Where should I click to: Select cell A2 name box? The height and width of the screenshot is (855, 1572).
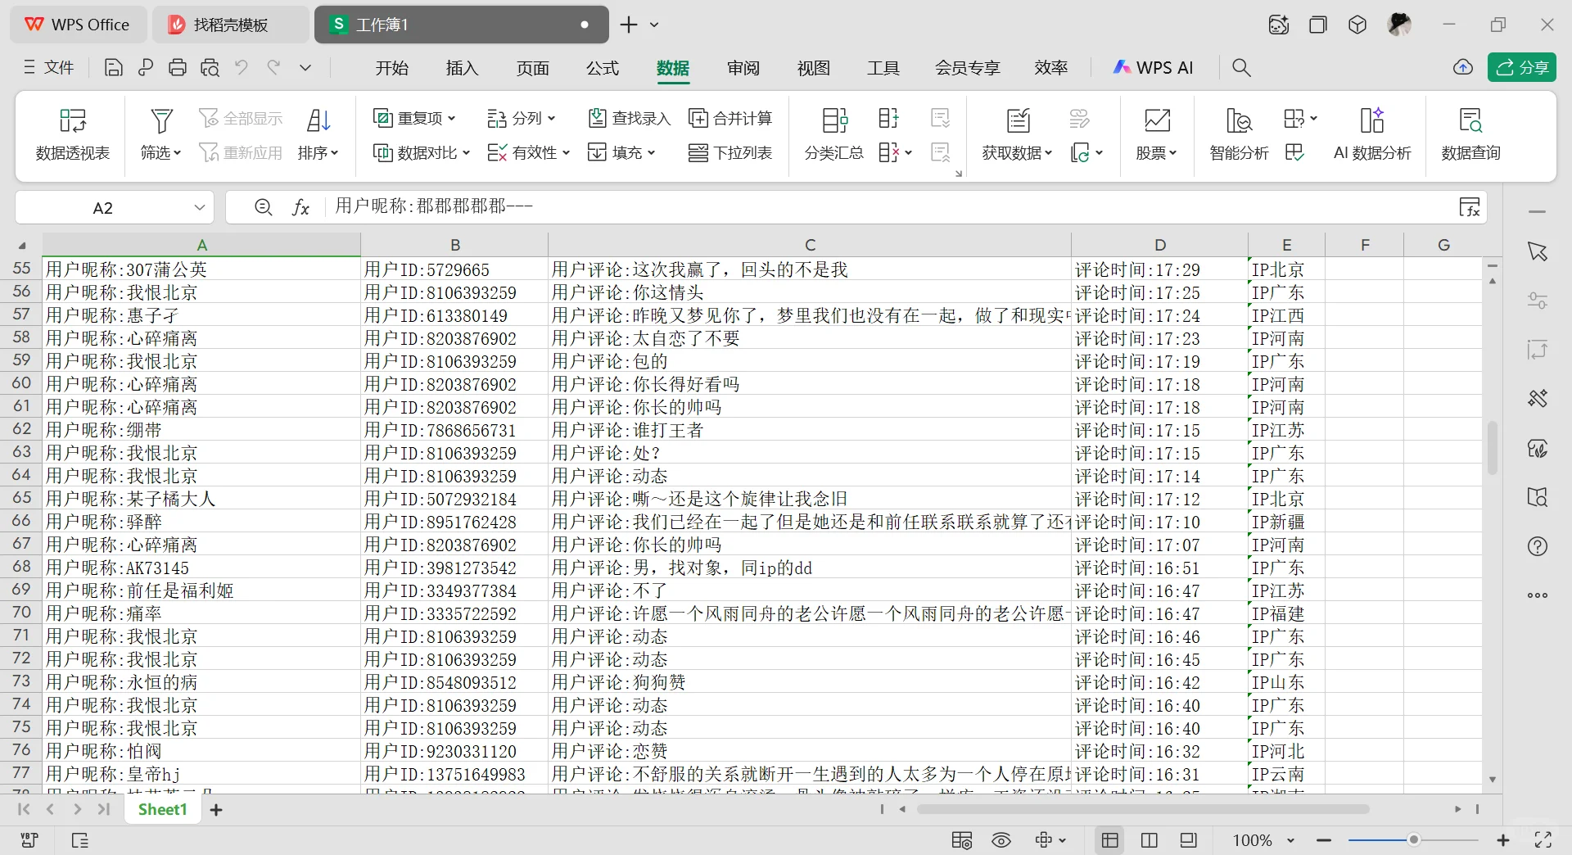point(104,207)
